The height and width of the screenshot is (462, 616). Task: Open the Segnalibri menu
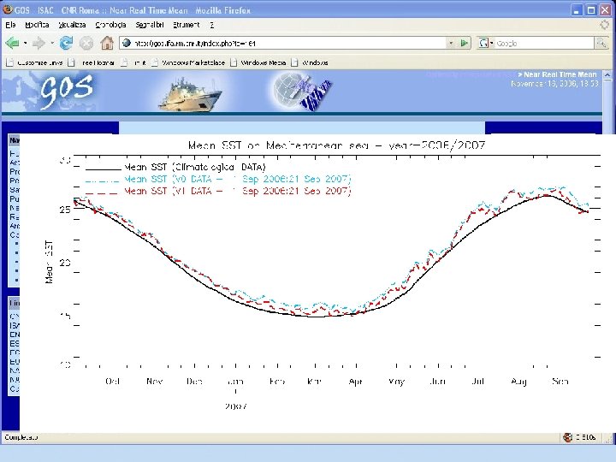[x=149, y=25]
